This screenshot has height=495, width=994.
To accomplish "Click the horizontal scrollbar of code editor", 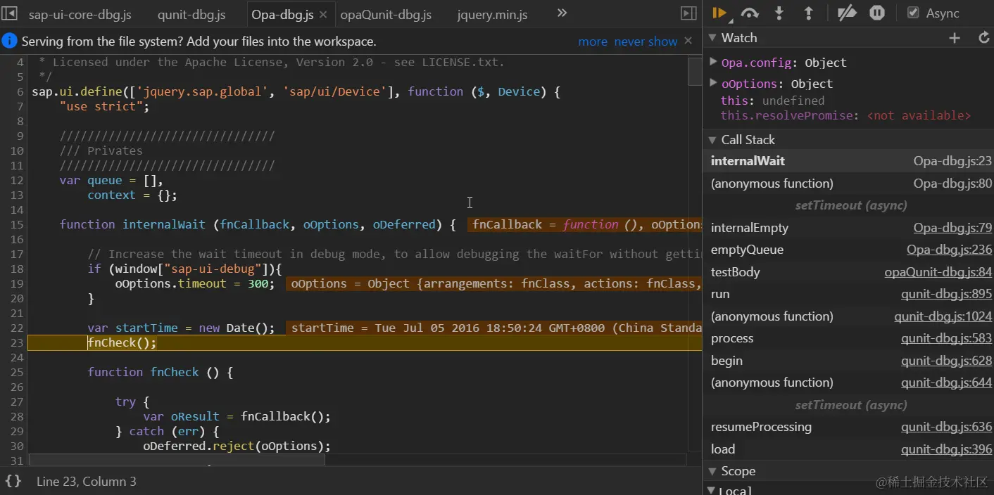I will pyautogui.click(x=177, y=460).
